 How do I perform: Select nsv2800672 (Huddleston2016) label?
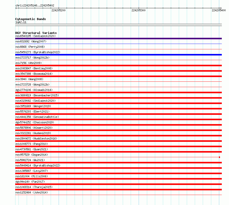36,138
